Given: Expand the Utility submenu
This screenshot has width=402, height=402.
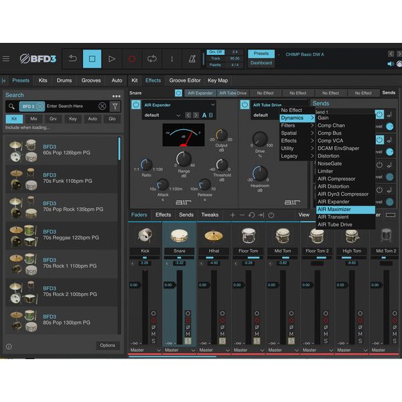Looking at the screenshot, I should click(x=297, y=148).
